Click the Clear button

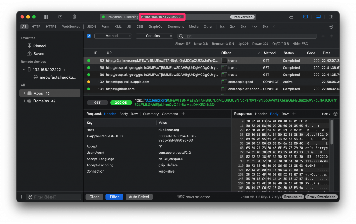tap(94, 197)
